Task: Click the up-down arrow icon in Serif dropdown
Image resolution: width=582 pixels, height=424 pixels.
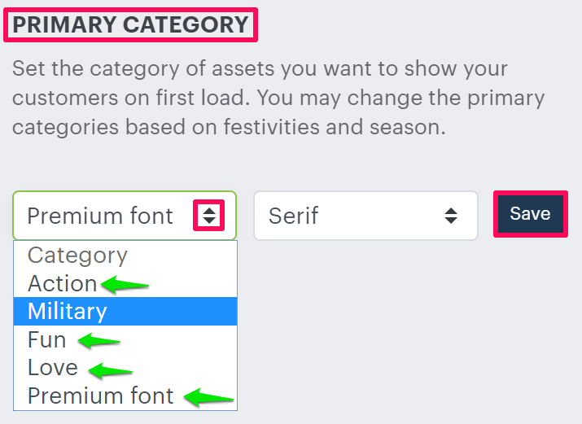Action: pos(450,216)
